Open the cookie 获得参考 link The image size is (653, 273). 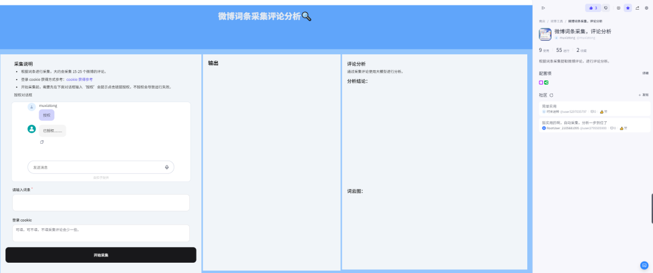80,79
